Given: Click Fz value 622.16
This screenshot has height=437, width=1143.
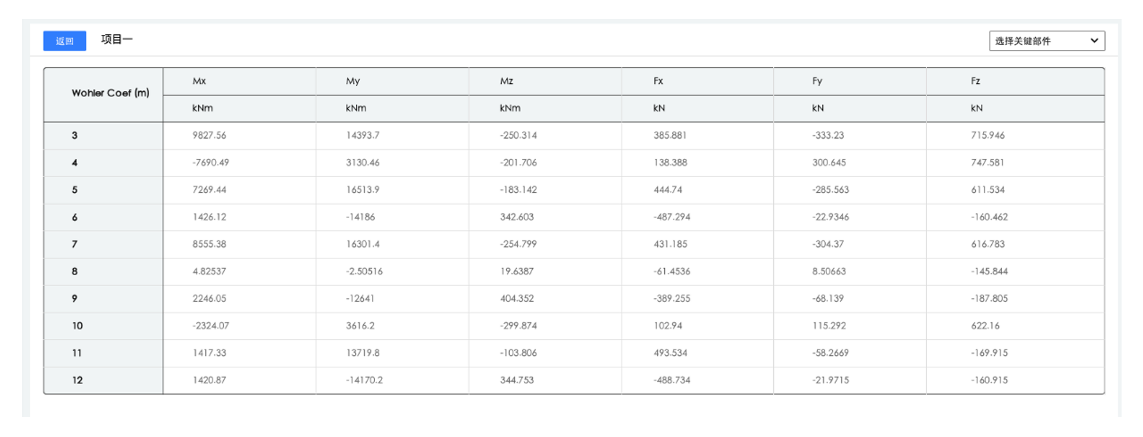Looking at the screenshot, I should tap(985, 326).
